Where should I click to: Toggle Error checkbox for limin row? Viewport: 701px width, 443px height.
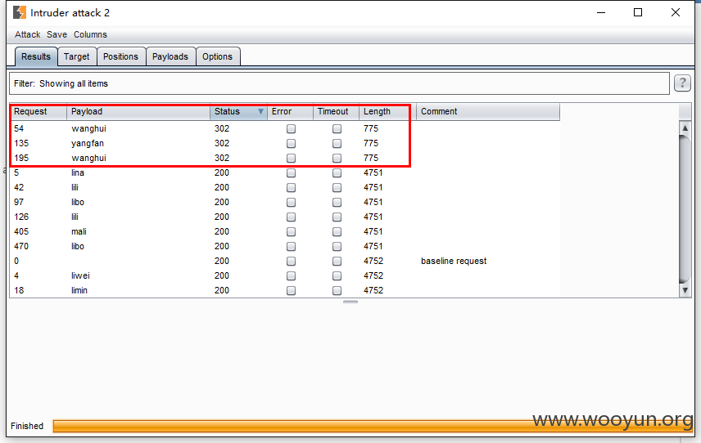pos(291,291)
